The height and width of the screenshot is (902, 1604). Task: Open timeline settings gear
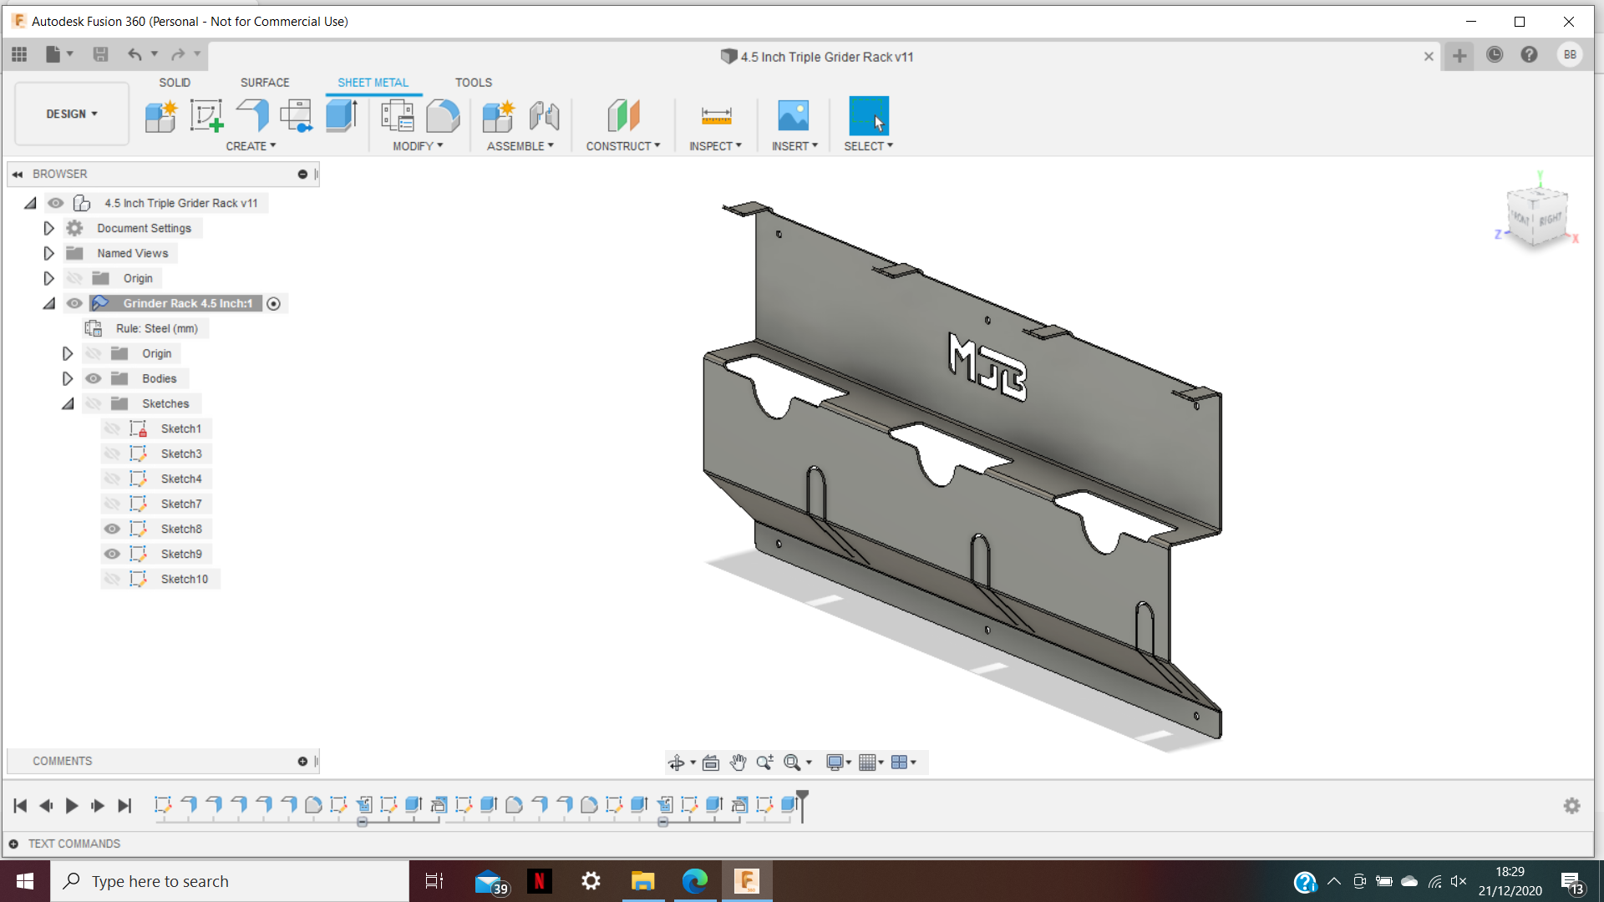click(x=1571, y=805)
